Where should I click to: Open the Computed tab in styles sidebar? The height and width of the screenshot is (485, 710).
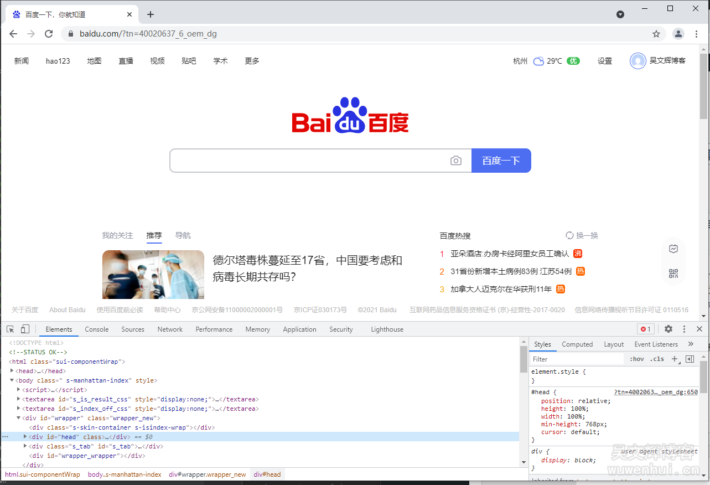[577, 344]
